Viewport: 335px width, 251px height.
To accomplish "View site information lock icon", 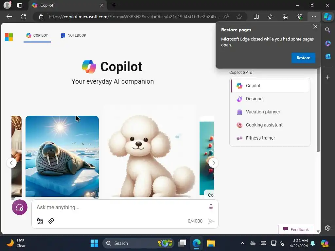I will click(41, 17).
